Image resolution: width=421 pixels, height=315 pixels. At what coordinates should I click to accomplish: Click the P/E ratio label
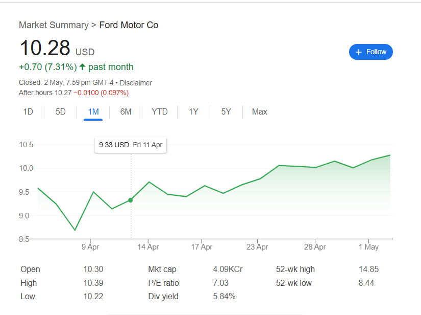(x=163, y=283)
